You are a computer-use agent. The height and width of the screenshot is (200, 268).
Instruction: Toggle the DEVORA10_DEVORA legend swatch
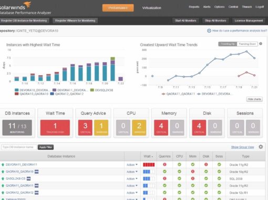click(17, 90)
